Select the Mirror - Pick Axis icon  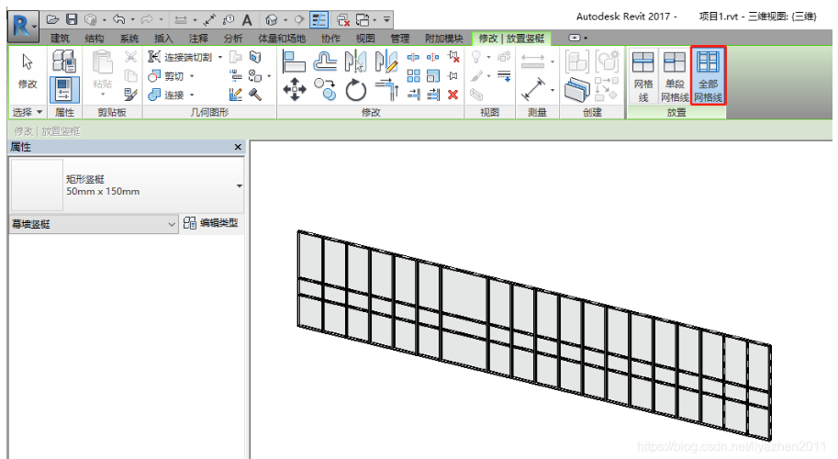355,62
